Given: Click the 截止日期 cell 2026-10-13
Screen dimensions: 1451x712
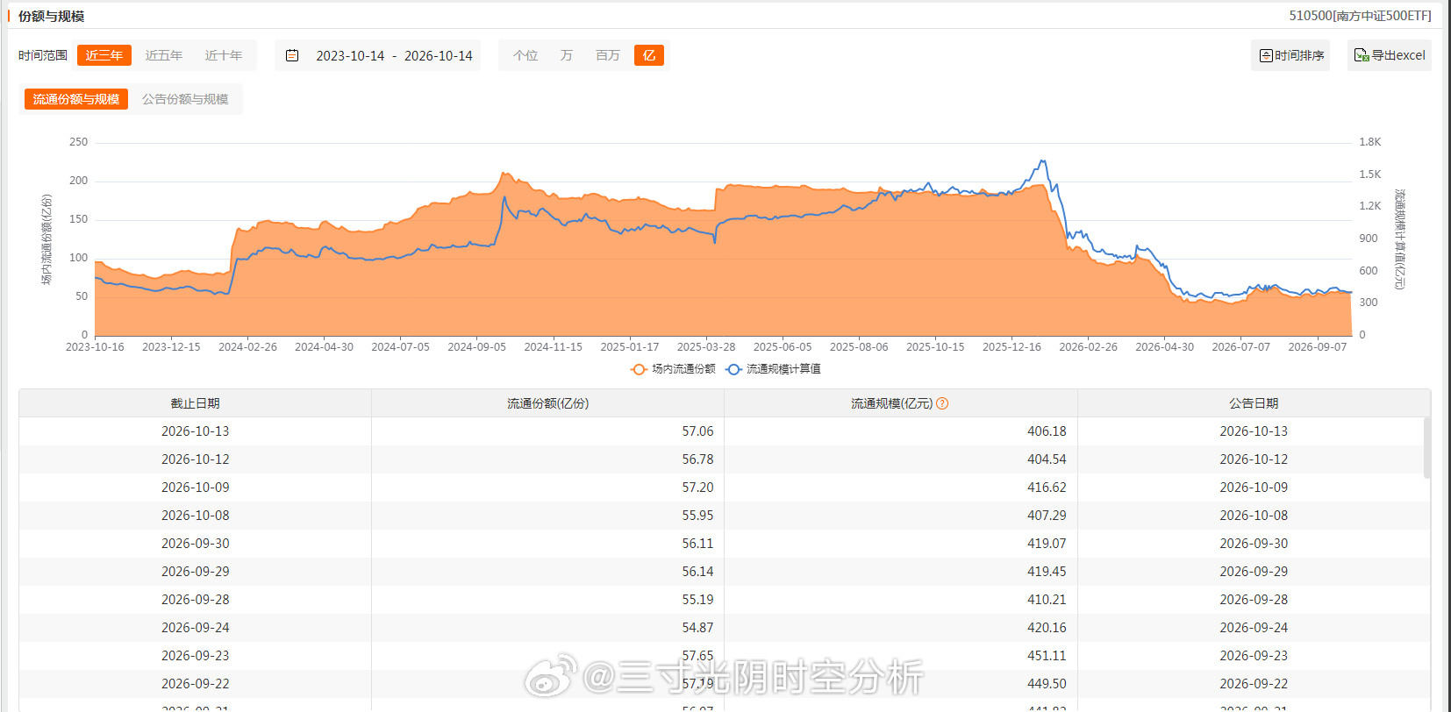Looking at the screenshot, I should (195, 431).
